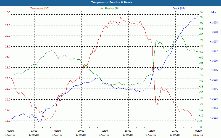Click the "1.003" pressure axis label

[214, 118]
